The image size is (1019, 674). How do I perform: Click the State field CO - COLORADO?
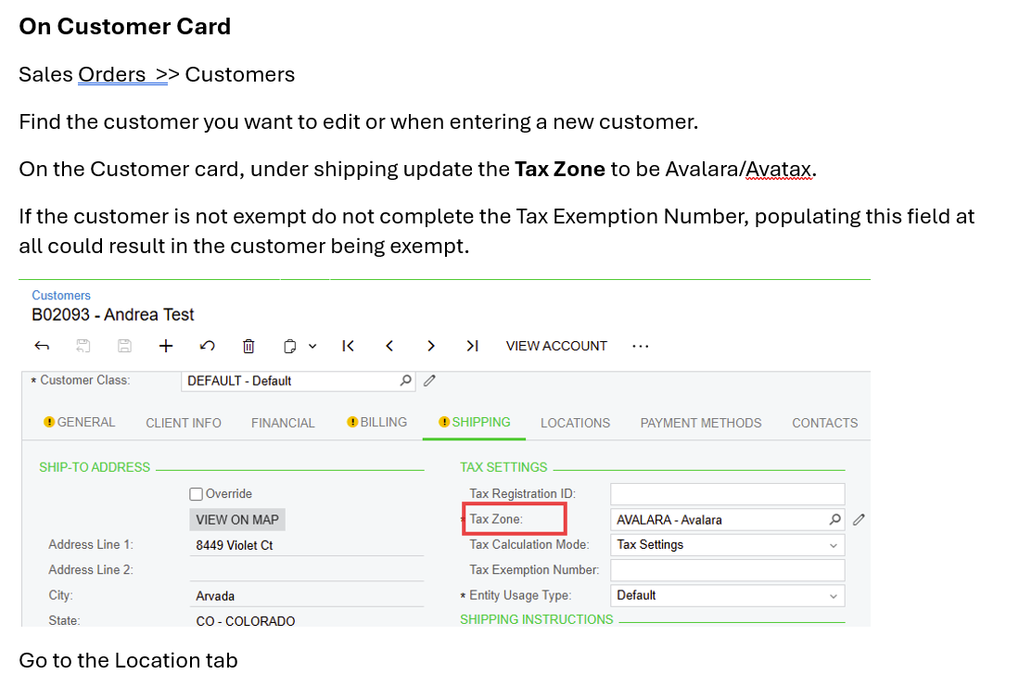click(x=306, y=621)
